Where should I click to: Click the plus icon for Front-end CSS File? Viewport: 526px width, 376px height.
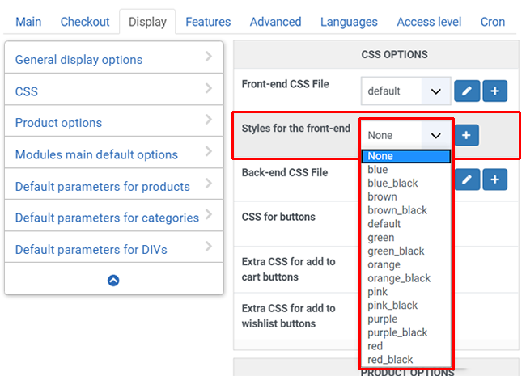pyautogui.click(x=494, y=91)
